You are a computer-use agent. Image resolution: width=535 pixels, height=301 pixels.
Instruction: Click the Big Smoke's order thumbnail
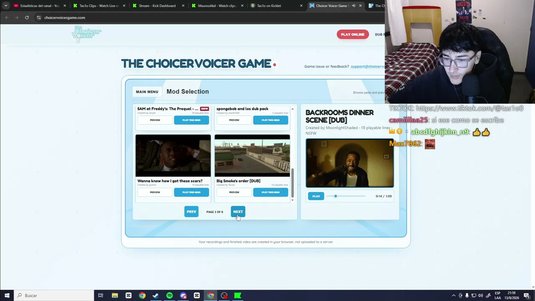tap(252, 156)
